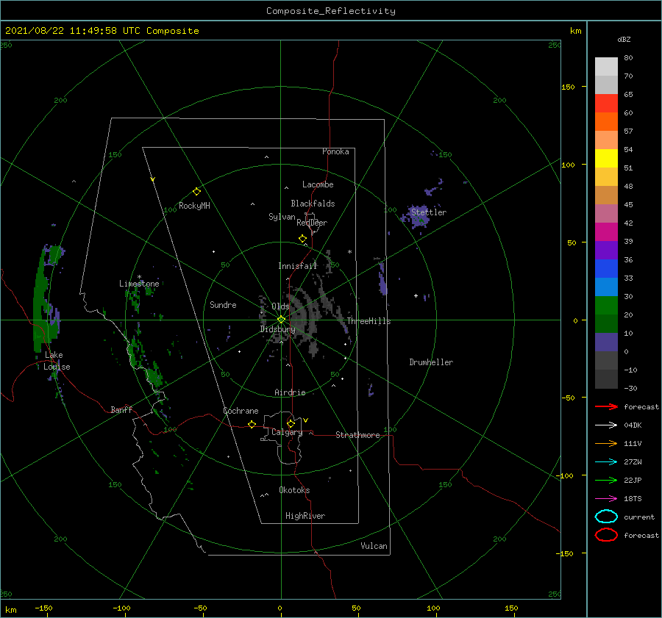Click the red forecast ellipse icon
Viewport: 662px width, 618px height.
tap(606, 535)
